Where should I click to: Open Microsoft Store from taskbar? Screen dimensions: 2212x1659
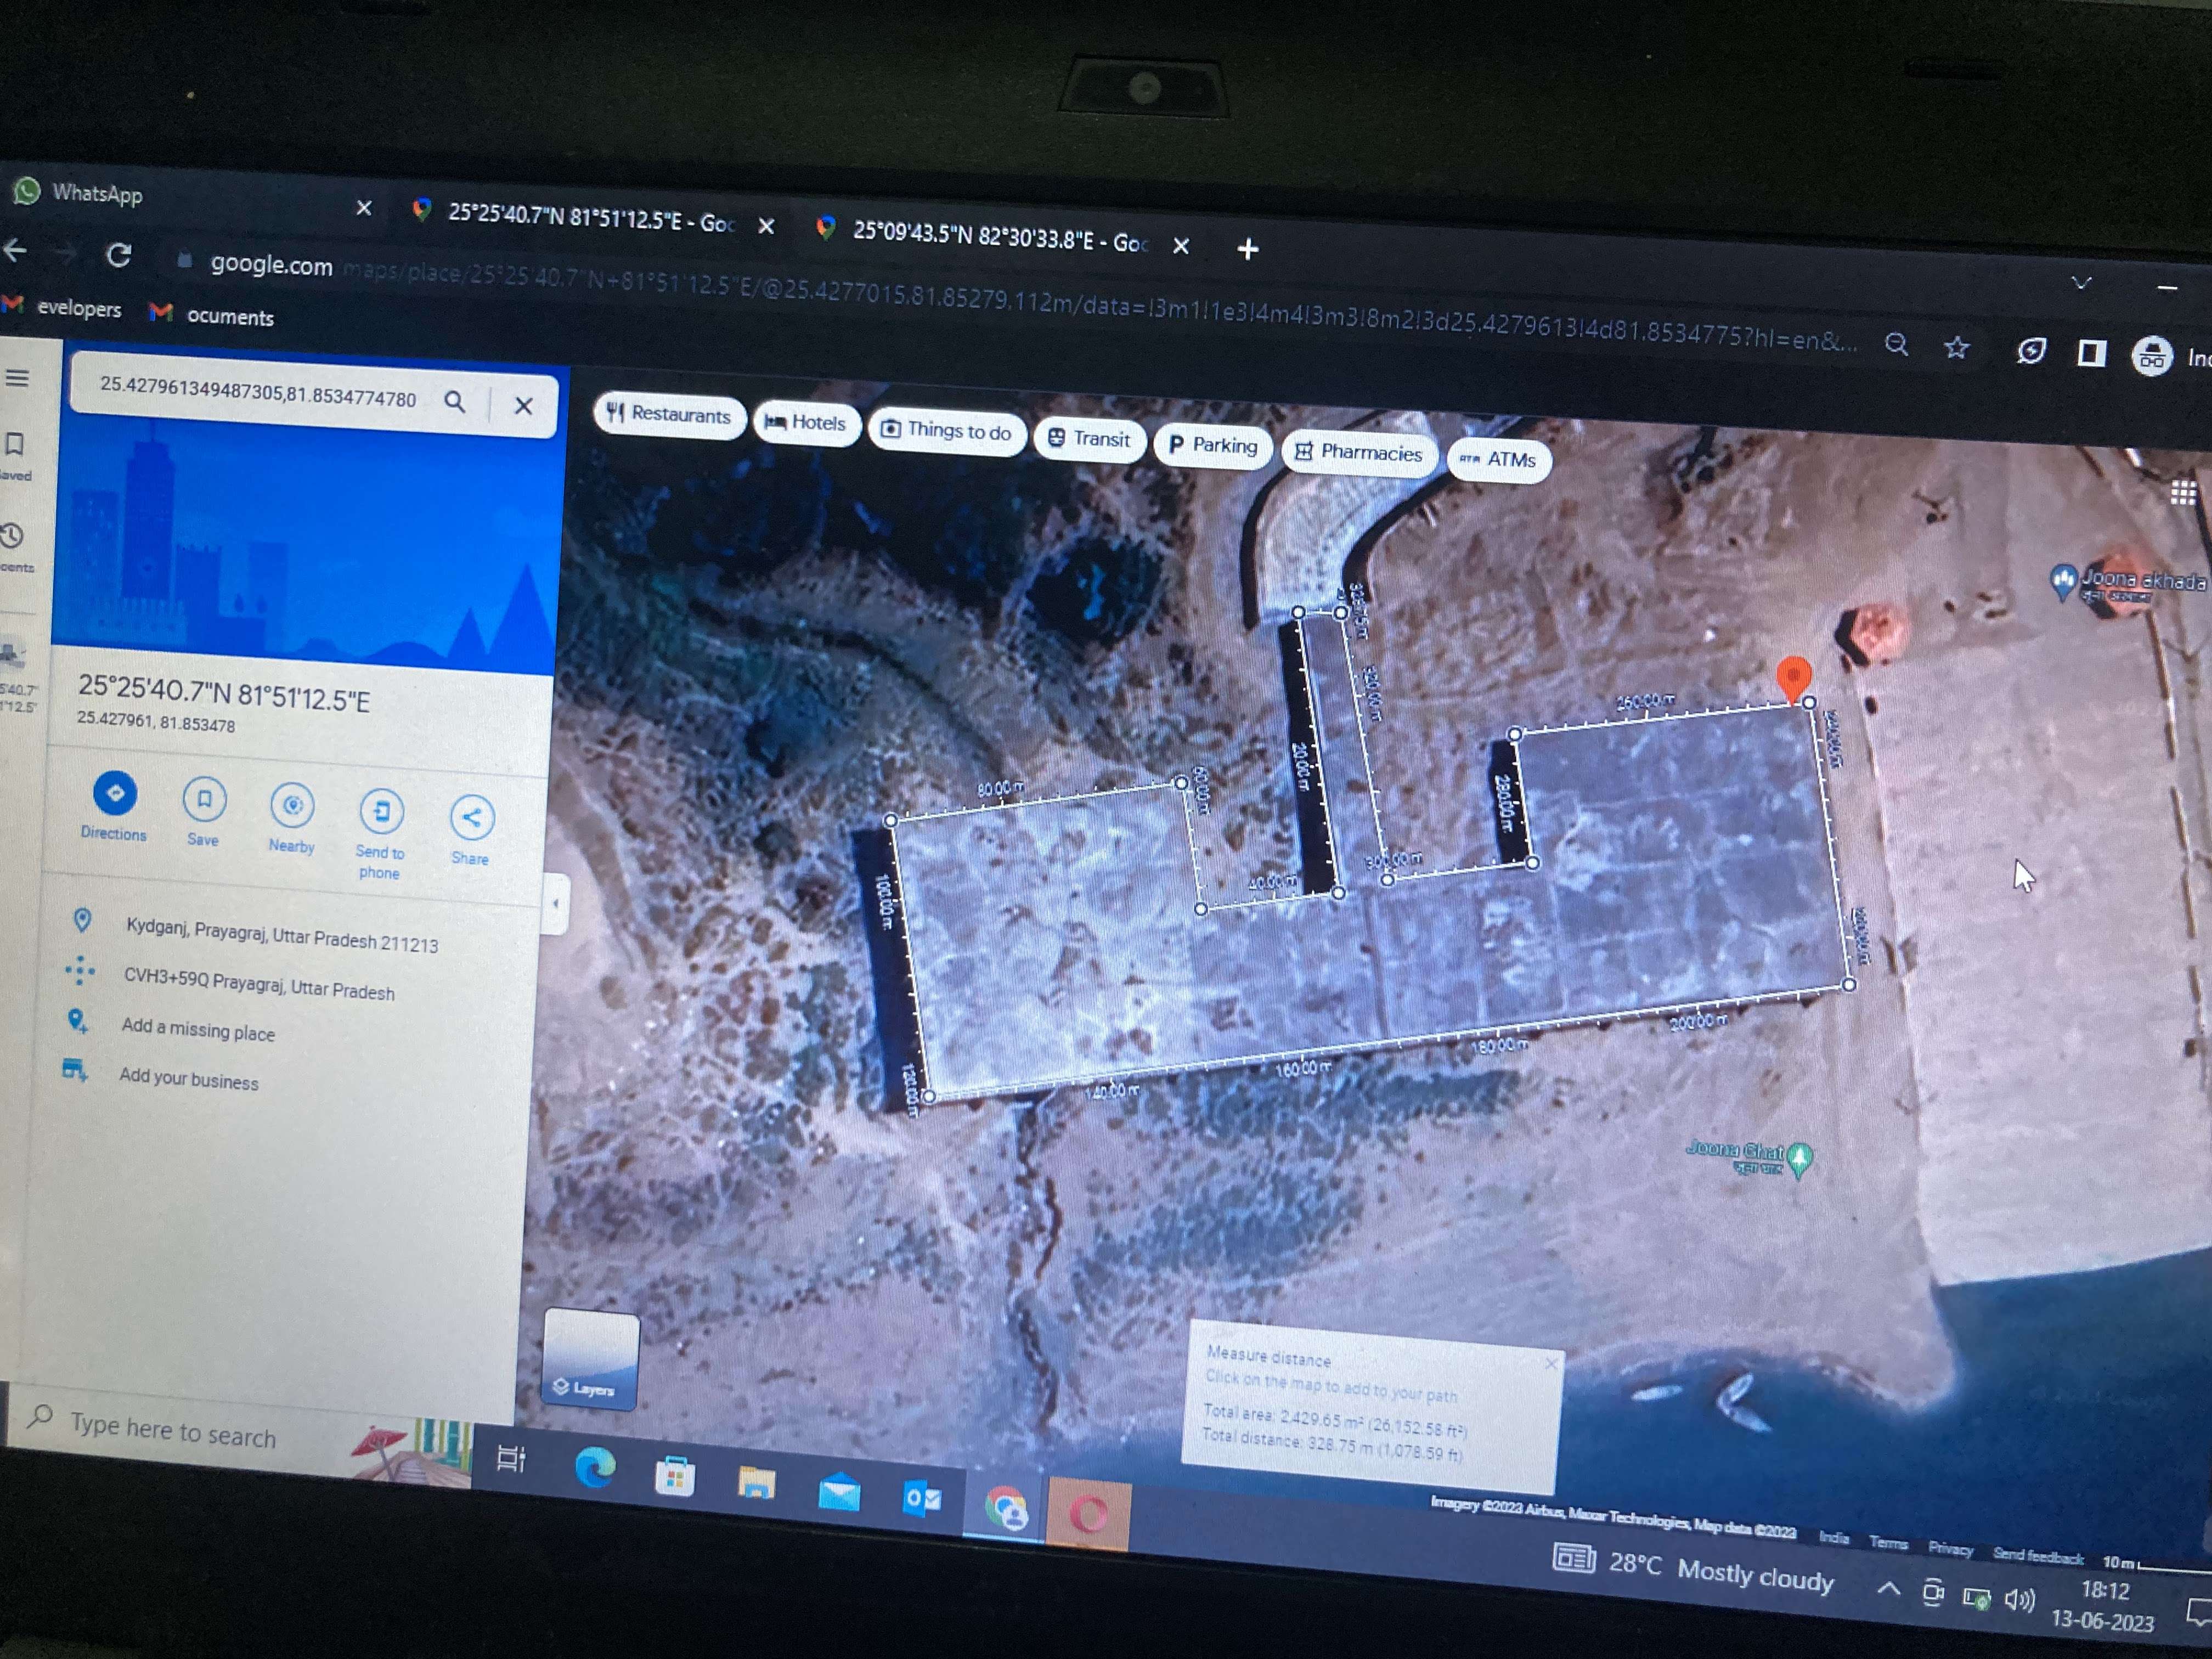coord(675,1476)
